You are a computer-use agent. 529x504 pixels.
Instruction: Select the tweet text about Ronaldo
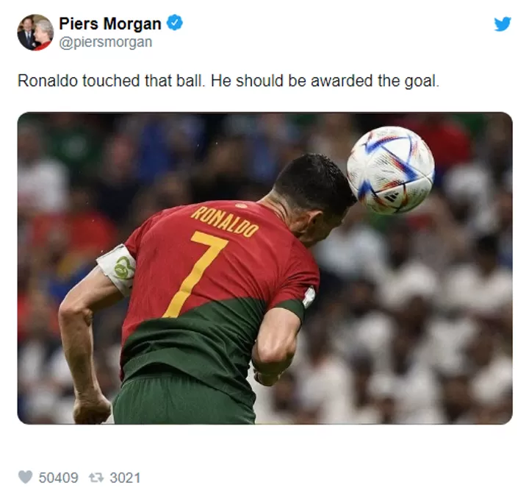pyautogui.click(x=228, y=81)
